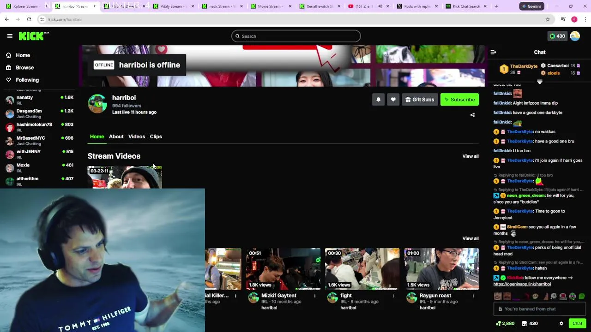Open chat settings gear icon
591x332 pixels.
click(x=561, y=324)
